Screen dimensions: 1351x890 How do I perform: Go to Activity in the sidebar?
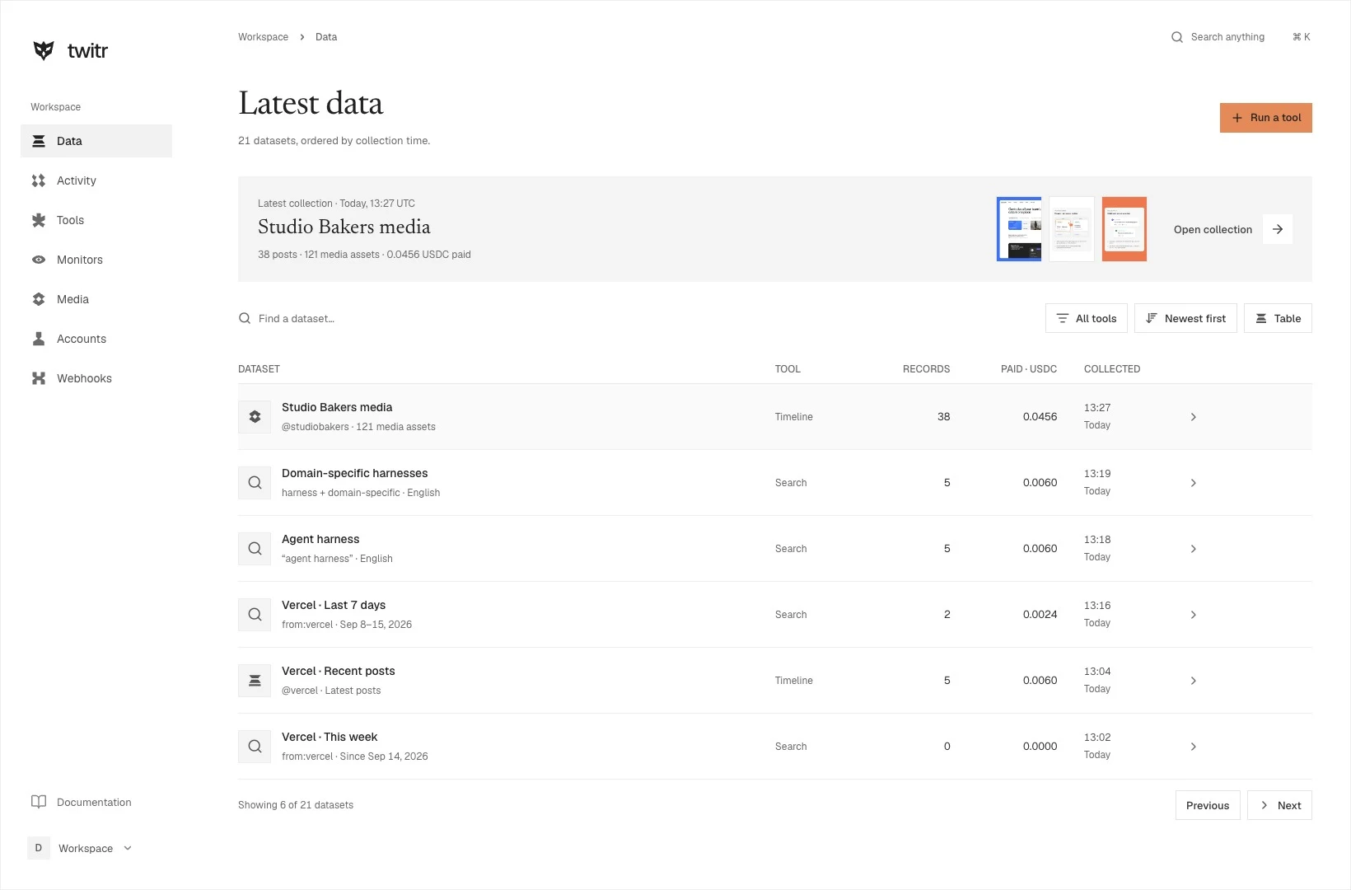coord(96,180)
